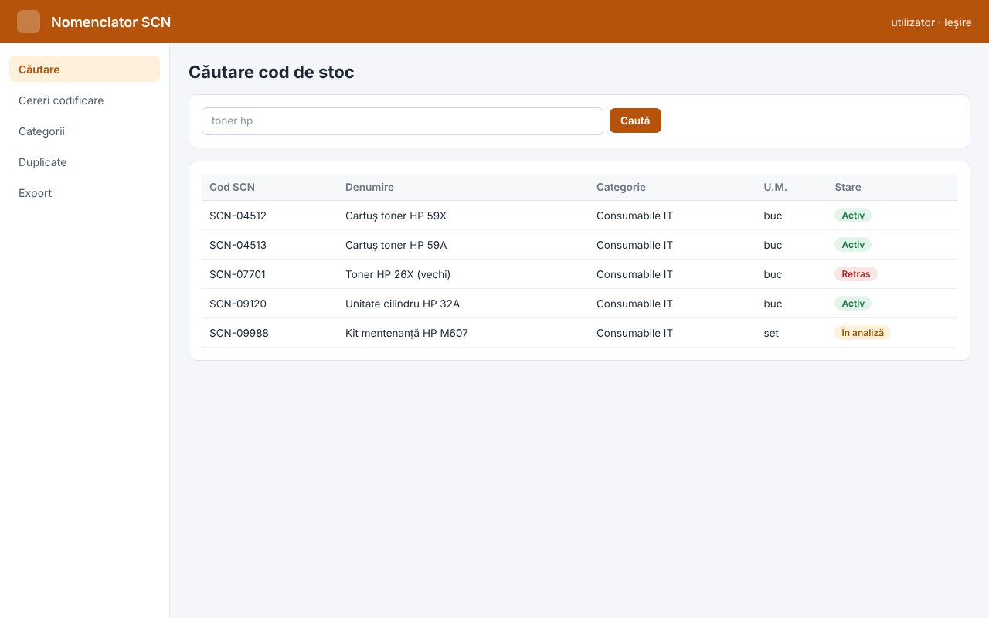Viewport: 989px width, 618px height.
Task: Click the Caută search button
Action: 635,121
